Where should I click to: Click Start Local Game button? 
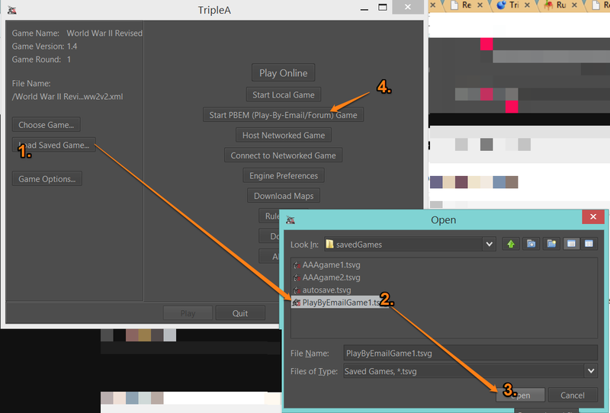283,95
